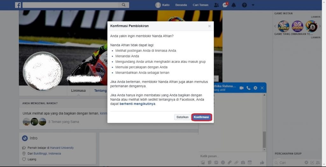Click the Intro globe icon
The image size is (326, 167).
click(x=25, y=138)
